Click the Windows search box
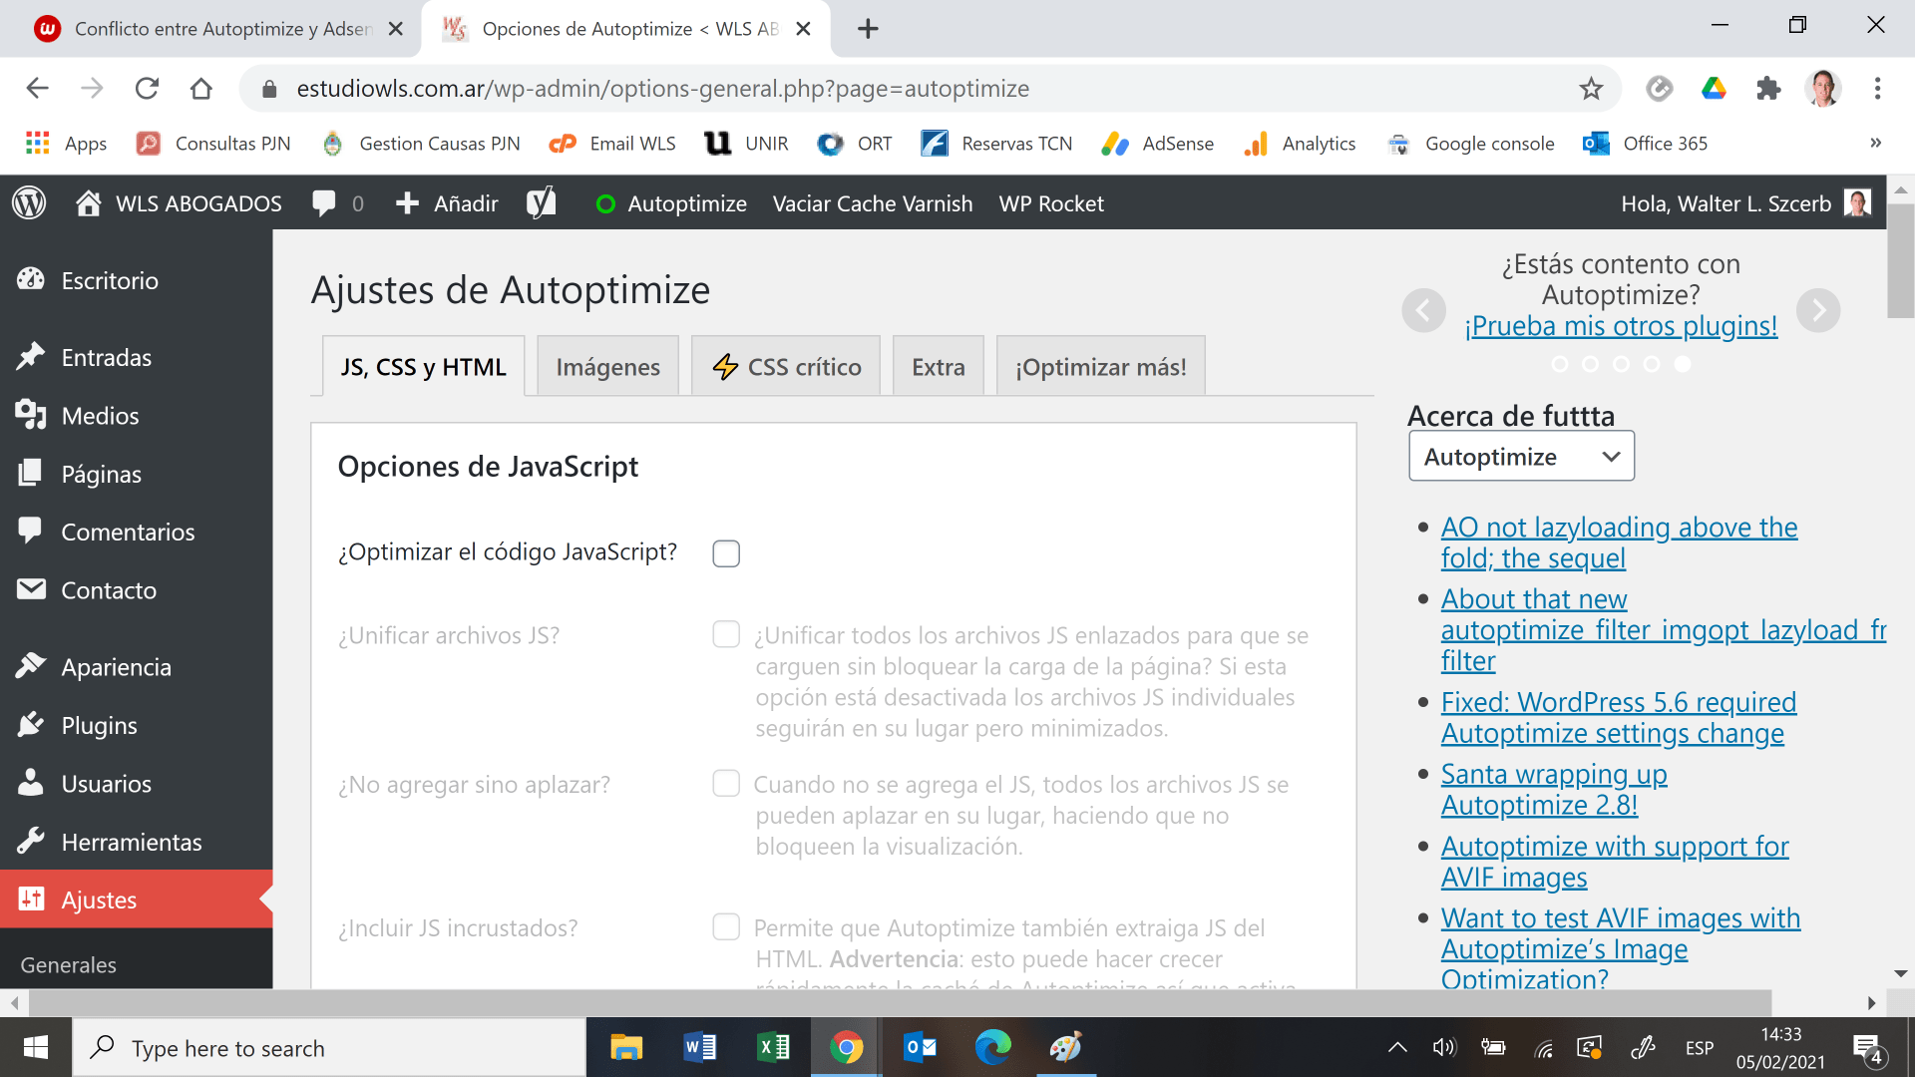Screen dimensions: 1915x1077 pyautogui.click(x=329, y=1048)
